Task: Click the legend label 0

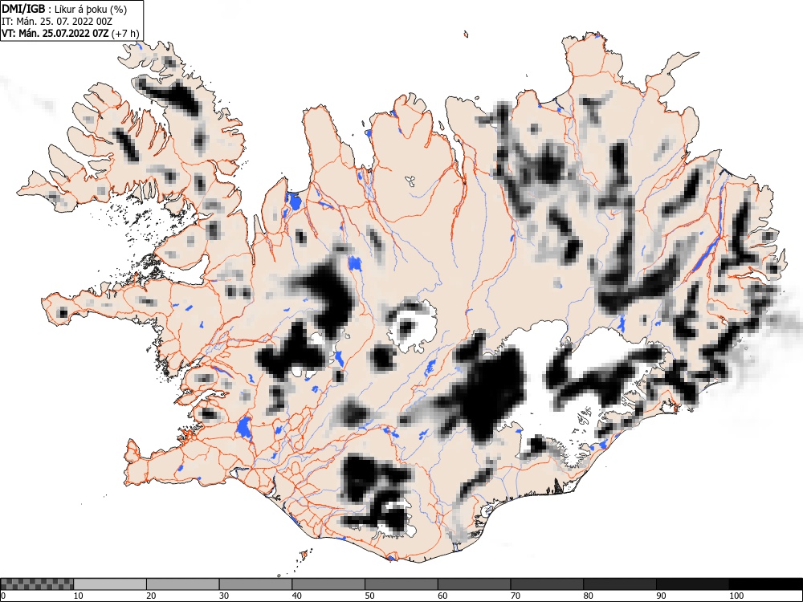Action: tap(3, 596)
